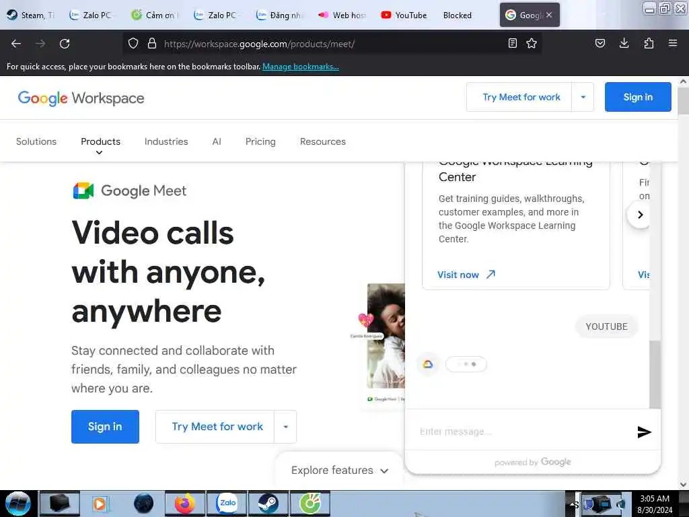Reload the page with refresh icon

coord(65,44)
